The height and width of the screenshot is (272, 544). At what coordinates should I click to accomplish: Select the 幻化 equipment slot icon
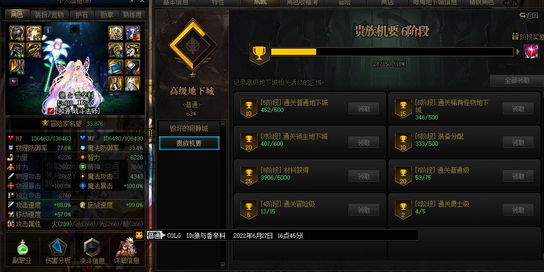click(x=116, y=33)
